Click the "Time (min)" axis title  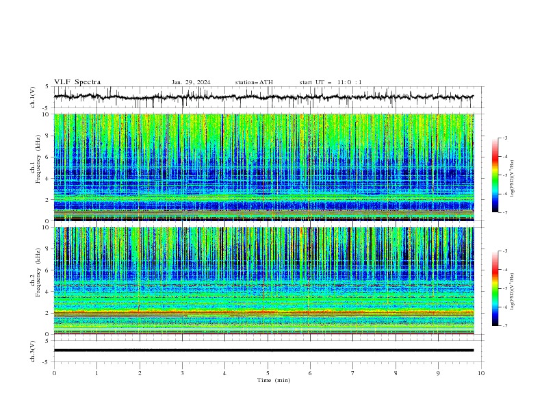274,380
